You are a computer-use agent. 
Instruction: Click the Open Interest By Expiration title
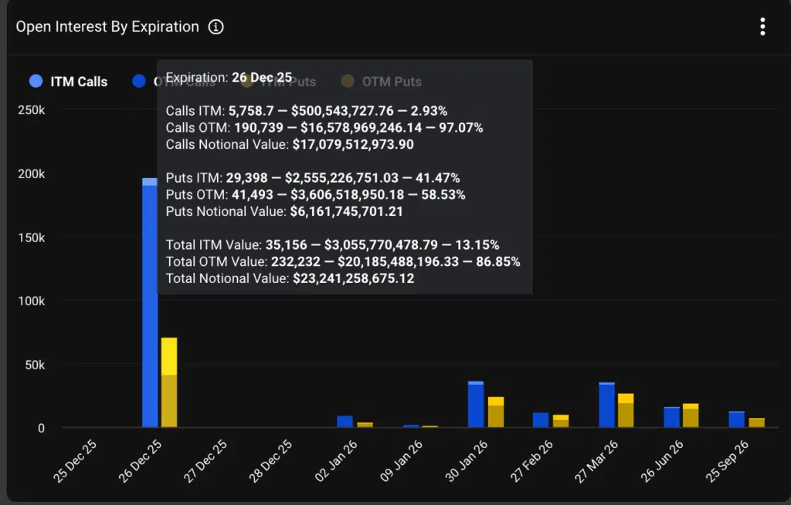coord(108,26)
